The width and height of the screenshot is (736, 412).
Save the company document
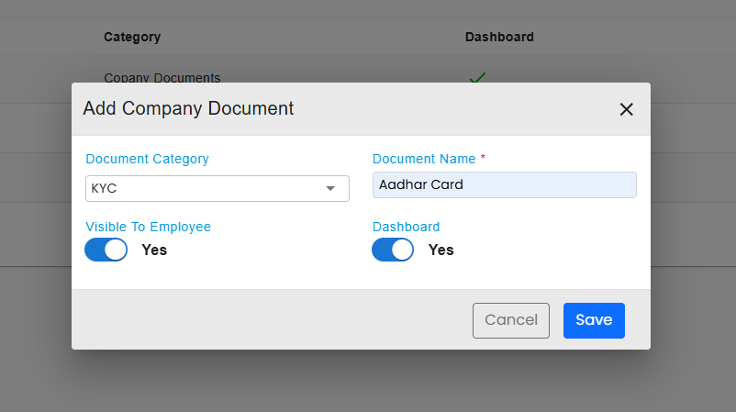[593, 320]
